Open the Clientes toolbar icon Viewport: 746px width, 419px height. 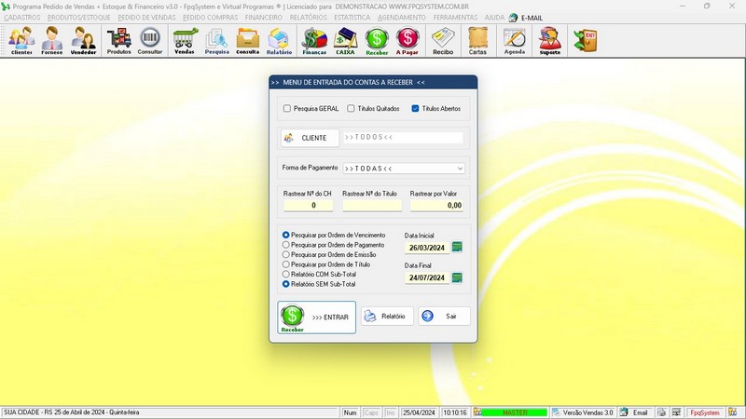coord(21,41)
